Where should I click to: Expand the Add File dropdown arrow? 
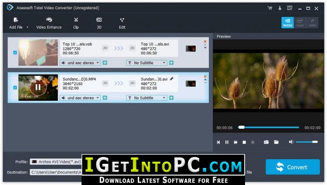[x=27, y=27]
